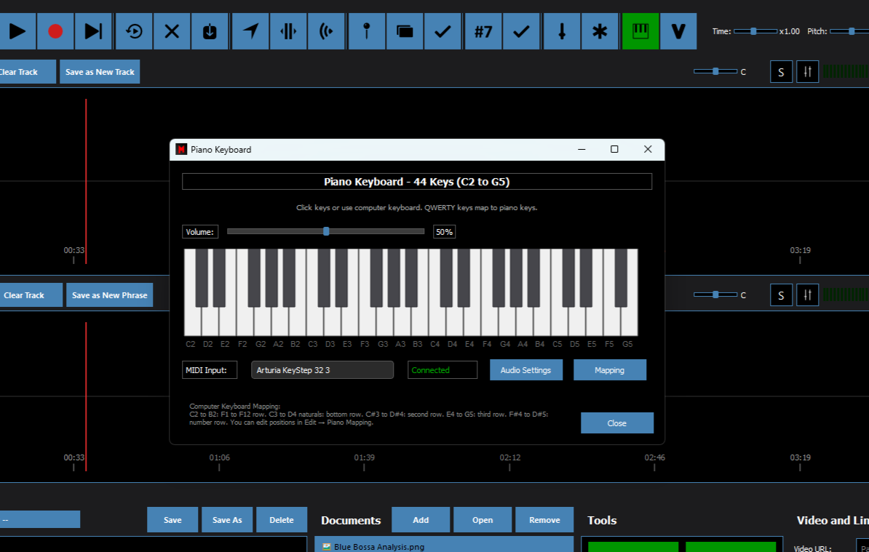Switch to the Tools section
The image size is (869, 552).
(601, 520)
